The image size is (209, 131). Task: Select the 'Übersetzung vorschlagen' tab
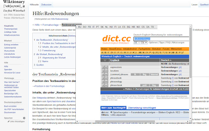coord(142,108)
